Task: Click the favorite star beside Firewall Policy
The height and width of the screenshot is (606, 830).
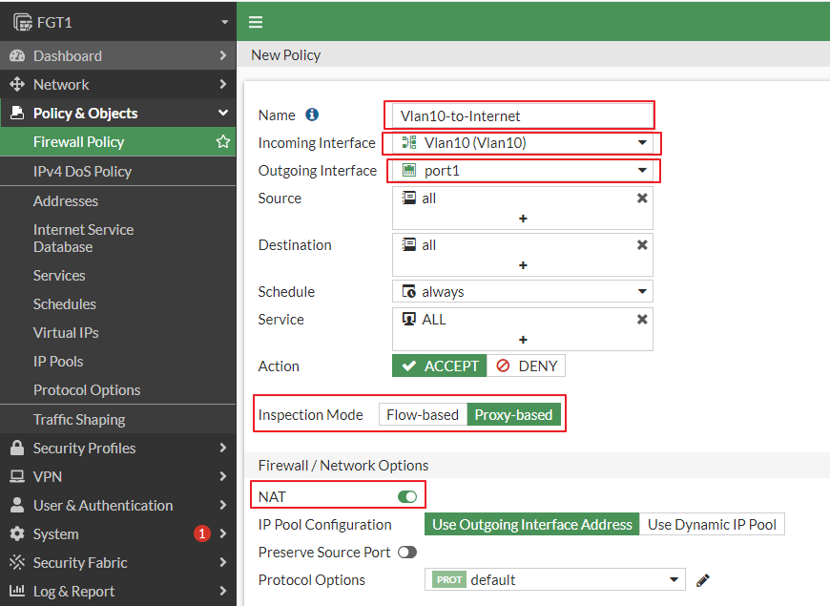Action: coord(223,141)
